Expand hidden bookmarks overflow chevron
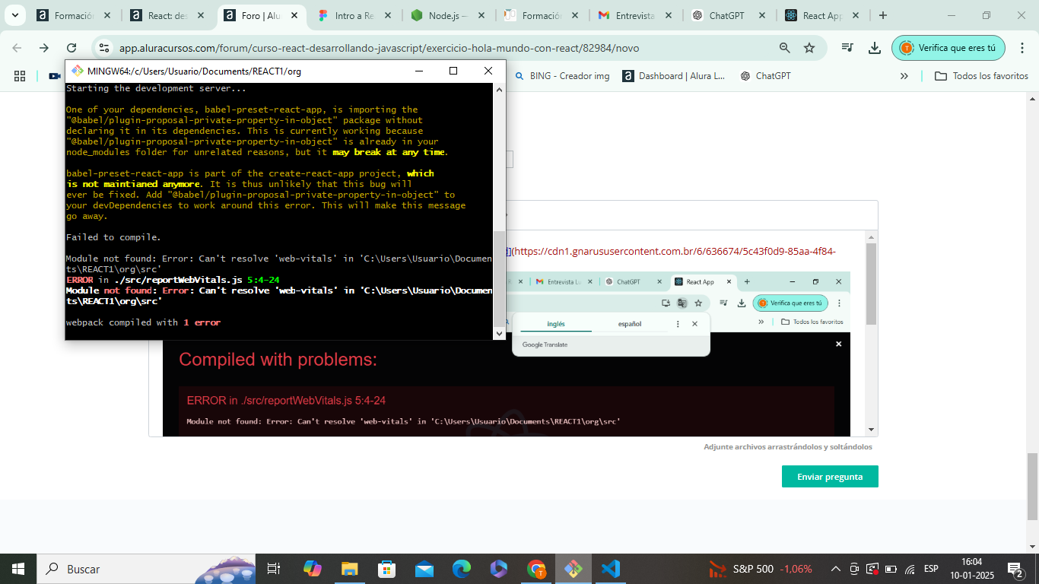The image size is (1039, 584). coord(904,76)
